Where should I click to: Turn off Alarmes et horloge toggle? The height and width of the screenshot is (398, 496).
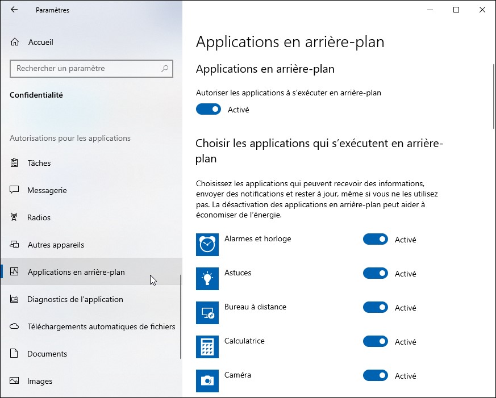[375, 240]
